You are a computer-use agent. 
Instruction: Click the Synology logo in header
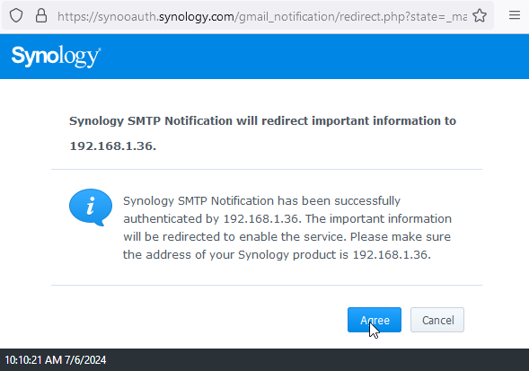tap(56, 57)
